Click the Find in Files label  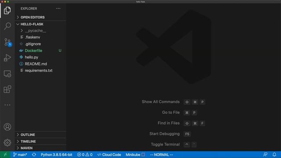coord(169,123)
